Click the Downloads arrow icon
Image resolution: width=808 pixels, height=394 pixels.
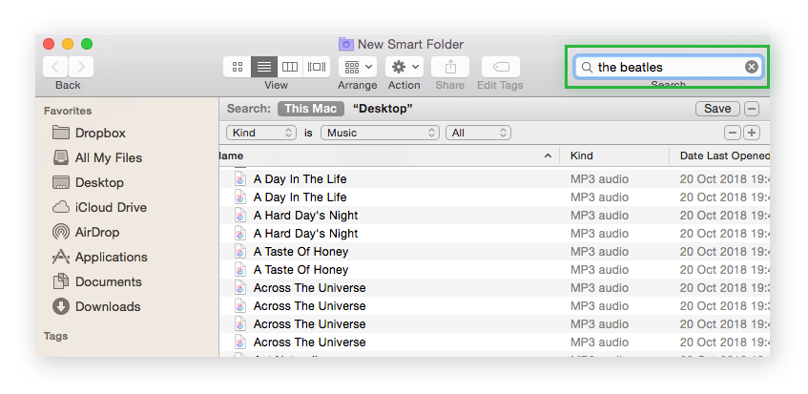pos(61,306)
